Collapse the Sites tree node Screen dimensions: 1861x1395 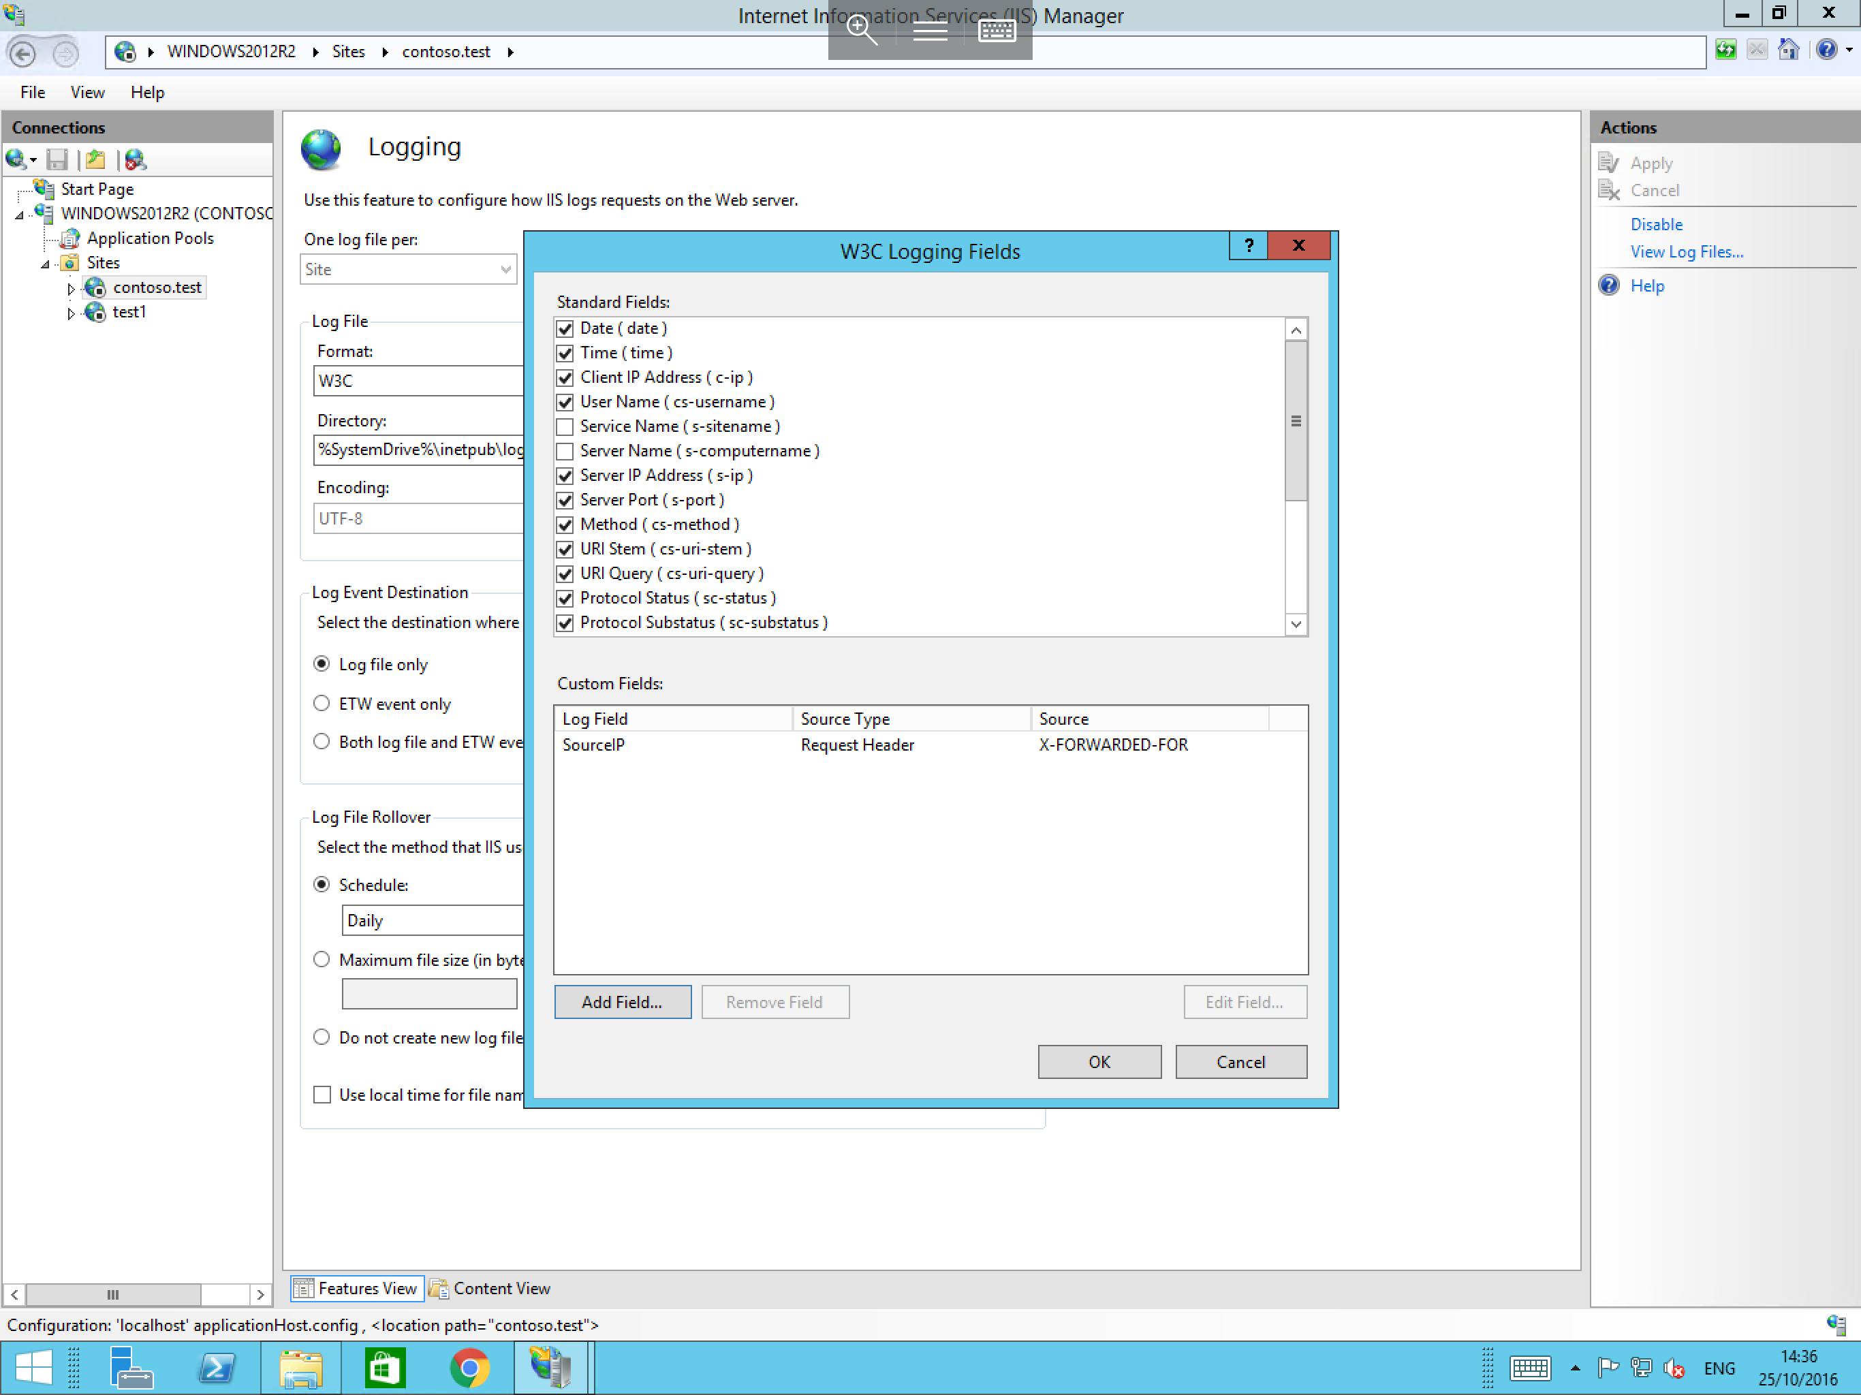[46, 264]
